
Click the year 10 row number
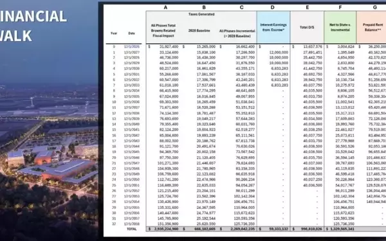point(114,102)
